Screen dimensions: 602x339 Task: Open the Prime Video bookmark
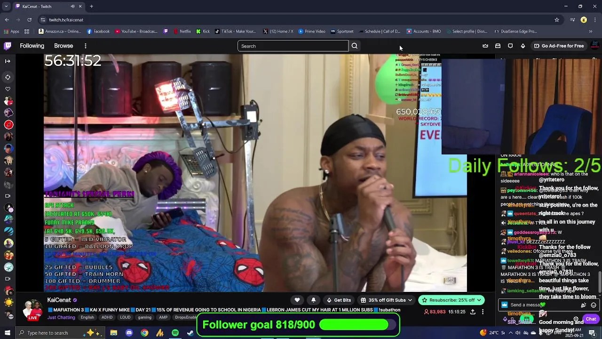(311, 32)
